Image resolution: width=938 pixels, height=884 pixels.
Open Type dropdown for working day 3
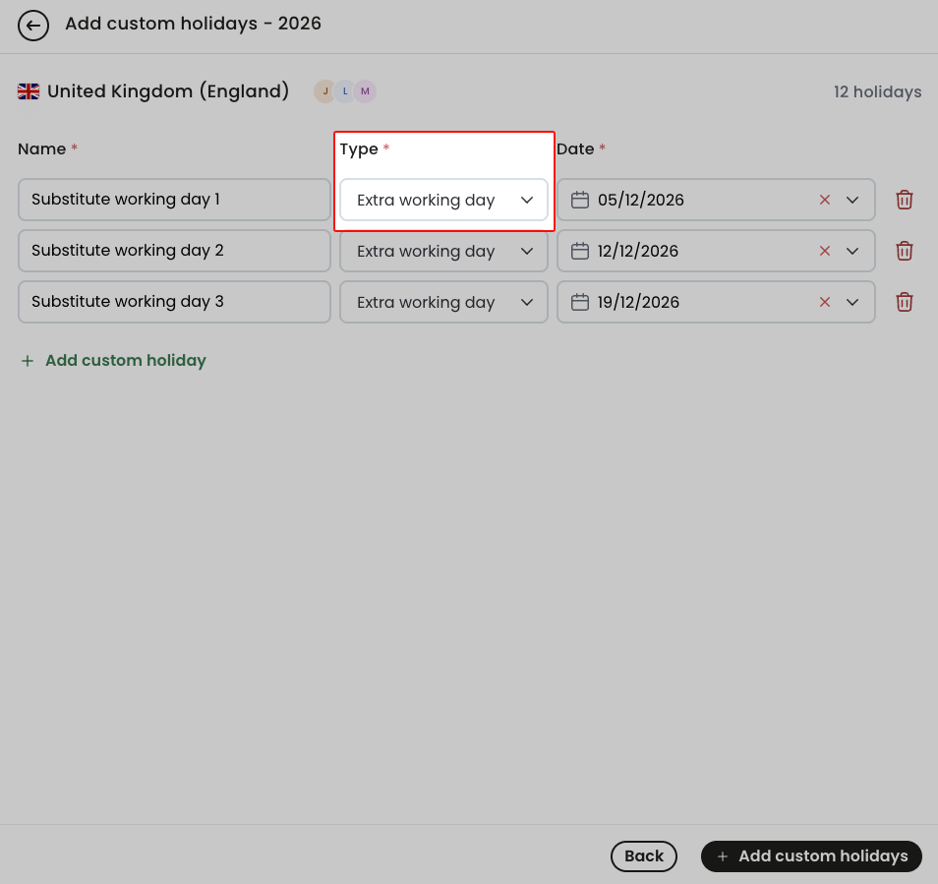coord(443,302)
